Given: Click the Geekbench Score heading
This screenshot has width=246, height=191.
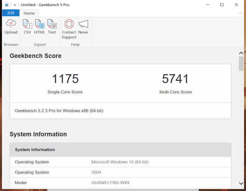Looking at the screenshot, I should coord(35,56).
